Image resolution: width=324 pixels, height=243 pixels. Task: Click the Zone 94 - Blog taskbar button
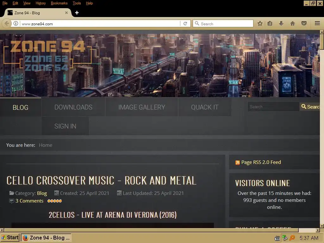[46, 238]
